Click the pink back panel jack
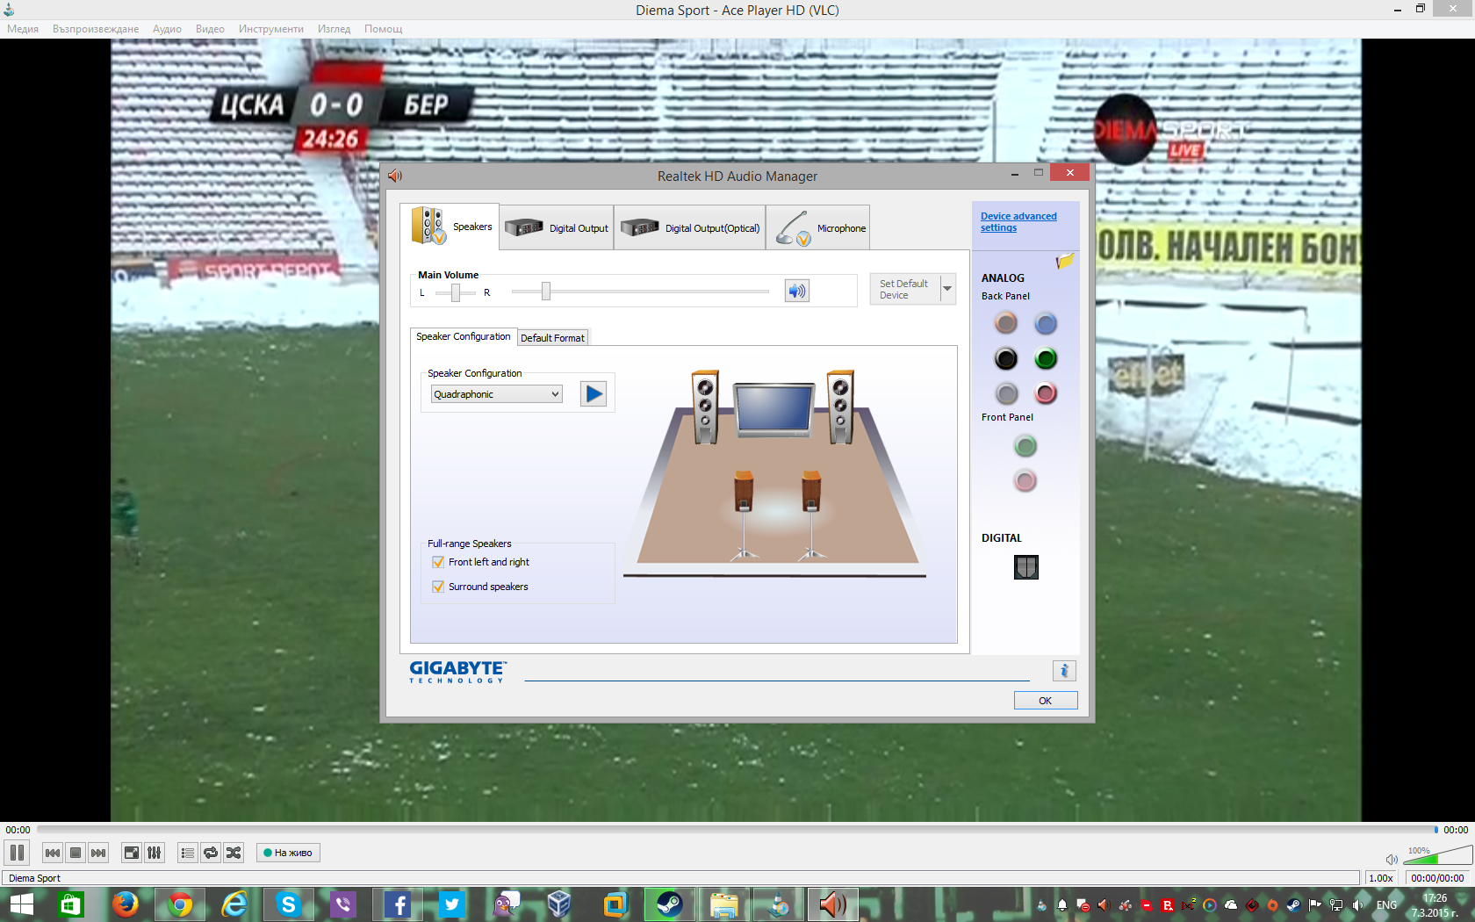The image size is (1475, 922). [x=1046, y=393]
